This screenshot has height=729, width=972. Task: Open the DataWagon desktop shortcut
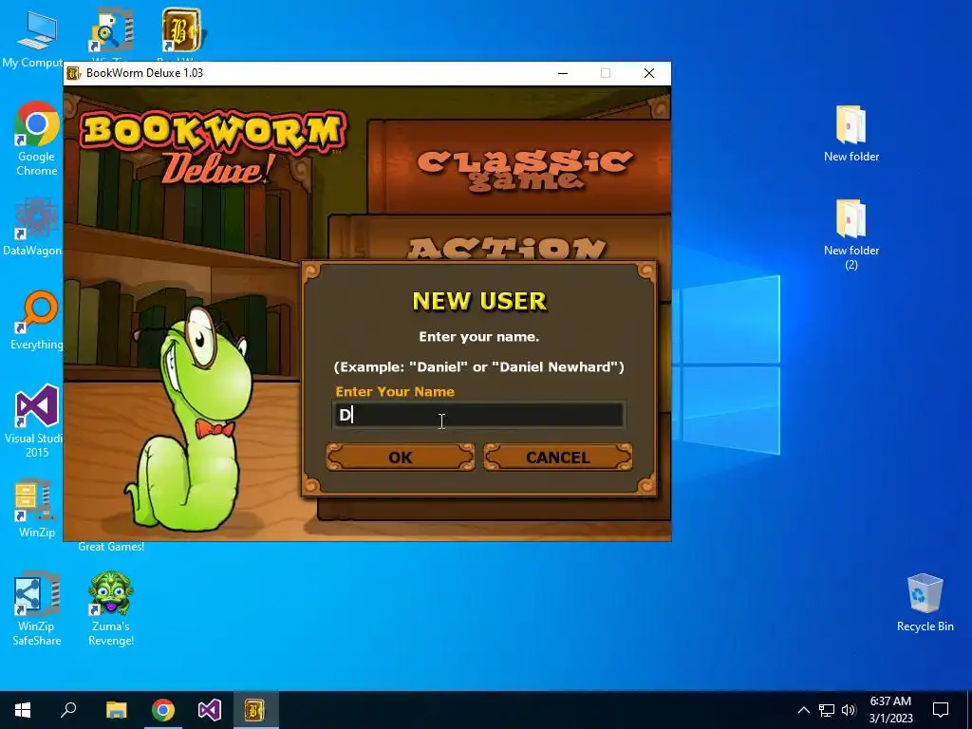coord(32,226)
